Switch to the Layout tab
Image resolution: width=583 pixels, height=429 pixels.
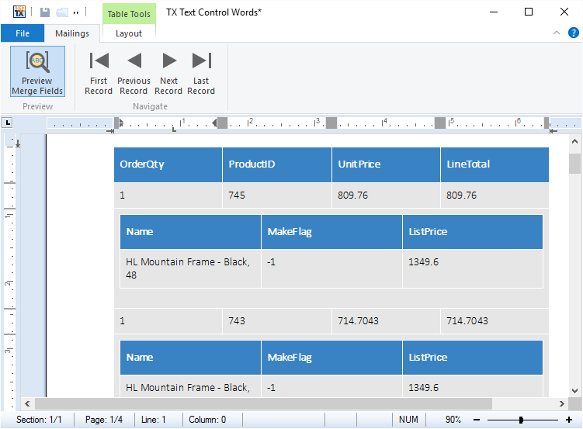[129, 33]
